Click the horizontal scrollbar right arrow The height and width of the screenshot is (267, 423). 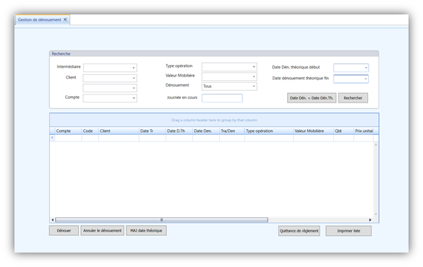click(370, 220)
